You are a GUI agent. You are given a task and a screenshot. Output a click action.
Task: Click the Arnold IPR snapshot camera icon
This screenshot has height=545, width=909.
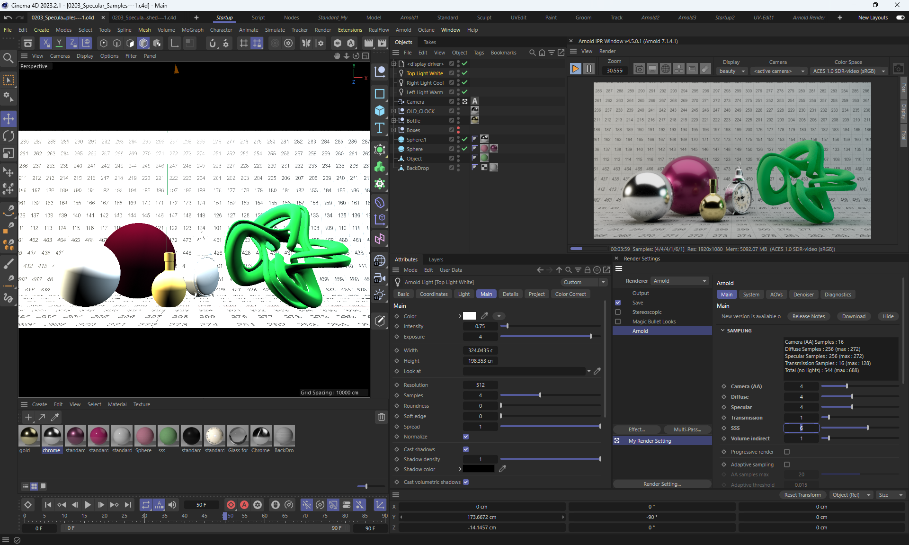click(x=898, y=69)
